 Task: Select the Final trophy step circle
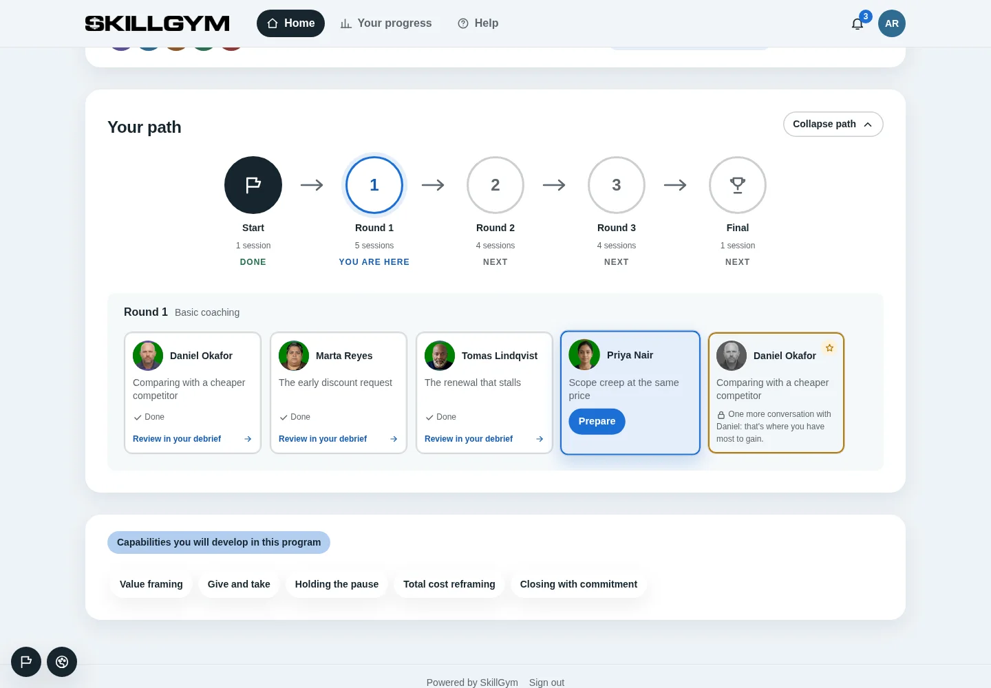[738, 185]
